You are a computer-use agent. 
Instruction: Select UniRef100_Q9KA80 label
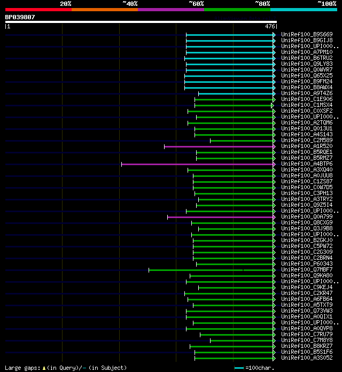coord(307,275)
